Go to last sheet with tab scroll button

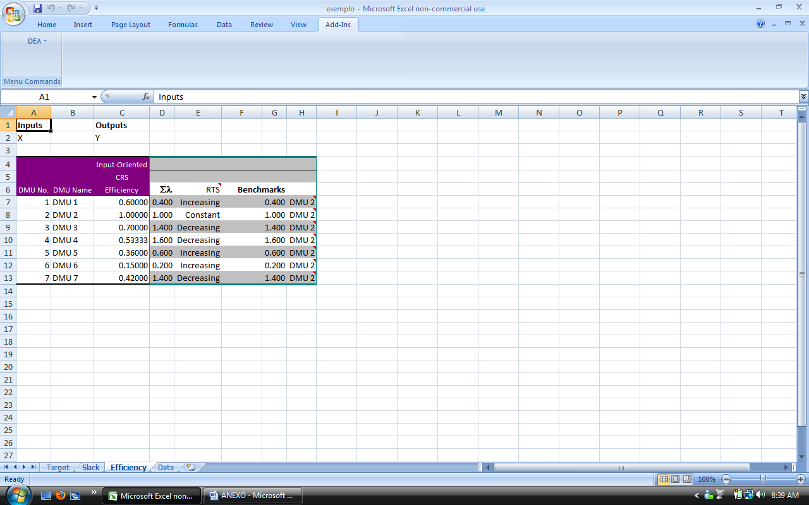(33, 467)
